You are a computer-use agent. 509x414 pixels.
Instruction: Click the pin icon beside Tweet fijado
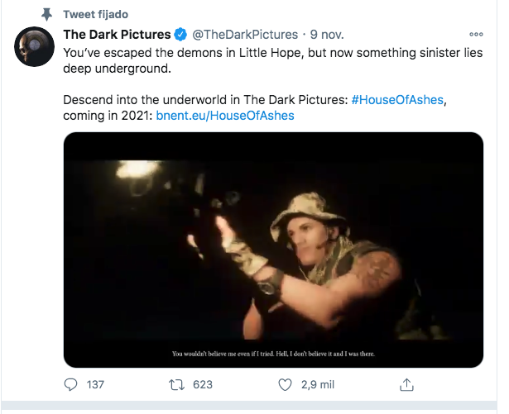pos(46,15)
